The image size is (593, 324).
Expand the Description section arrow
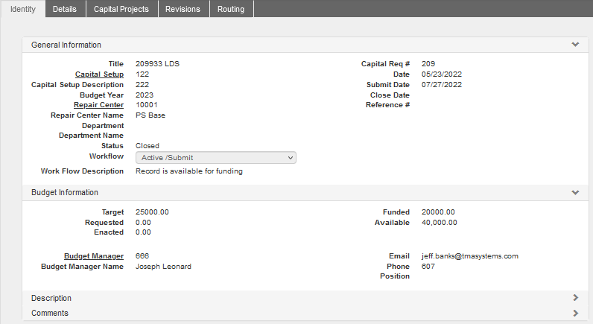(x=574, y=298)
